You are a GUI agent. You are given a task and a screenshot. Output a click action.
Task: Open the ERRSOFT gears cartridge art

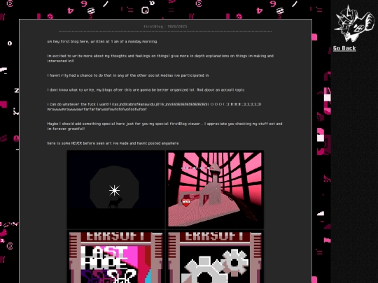(215, 256)
